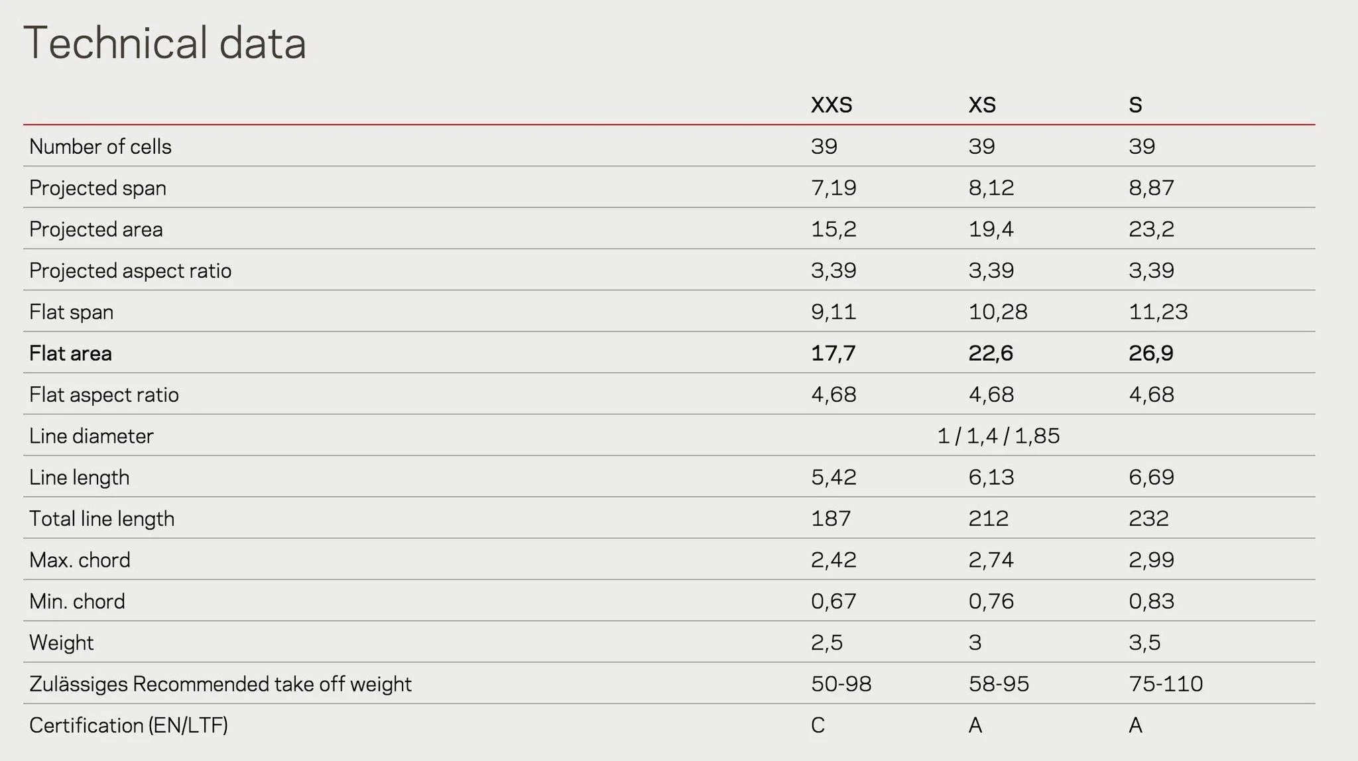Select the Projected span row label
This screenshot has width=1358, height=761.
(x=97, y=188)
